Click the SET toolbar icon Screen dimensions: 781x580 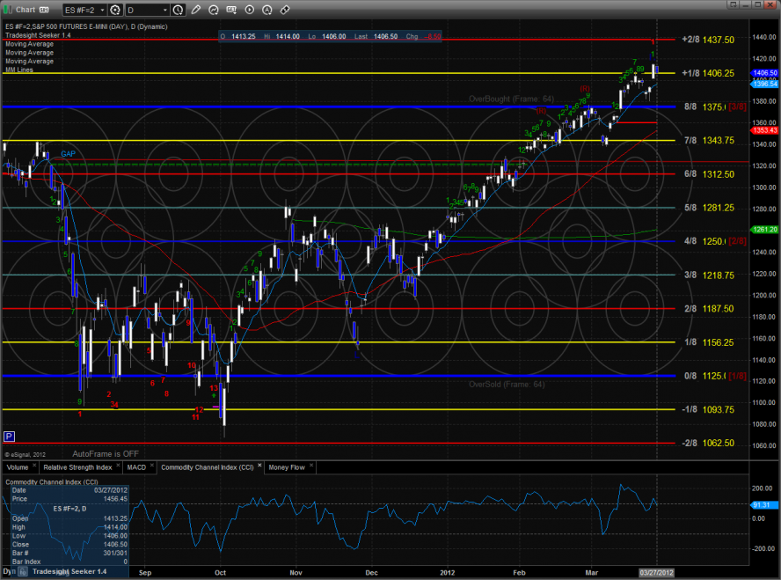231,10
